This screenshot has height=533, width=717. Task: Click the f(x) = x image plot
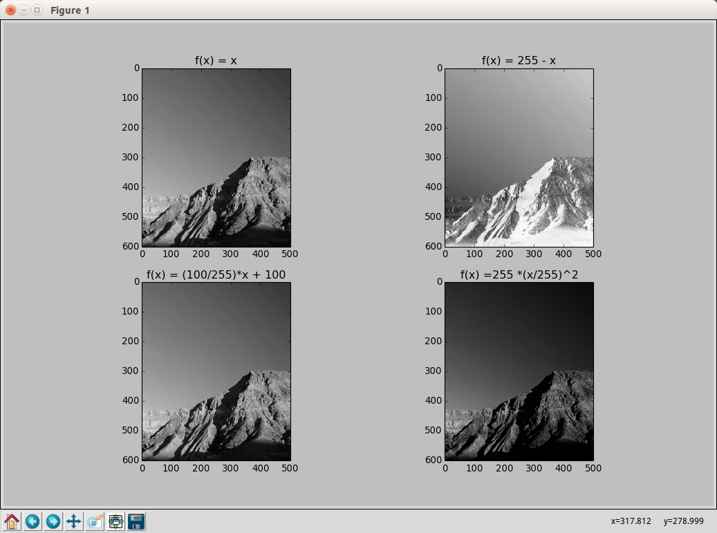coord(216,158)
